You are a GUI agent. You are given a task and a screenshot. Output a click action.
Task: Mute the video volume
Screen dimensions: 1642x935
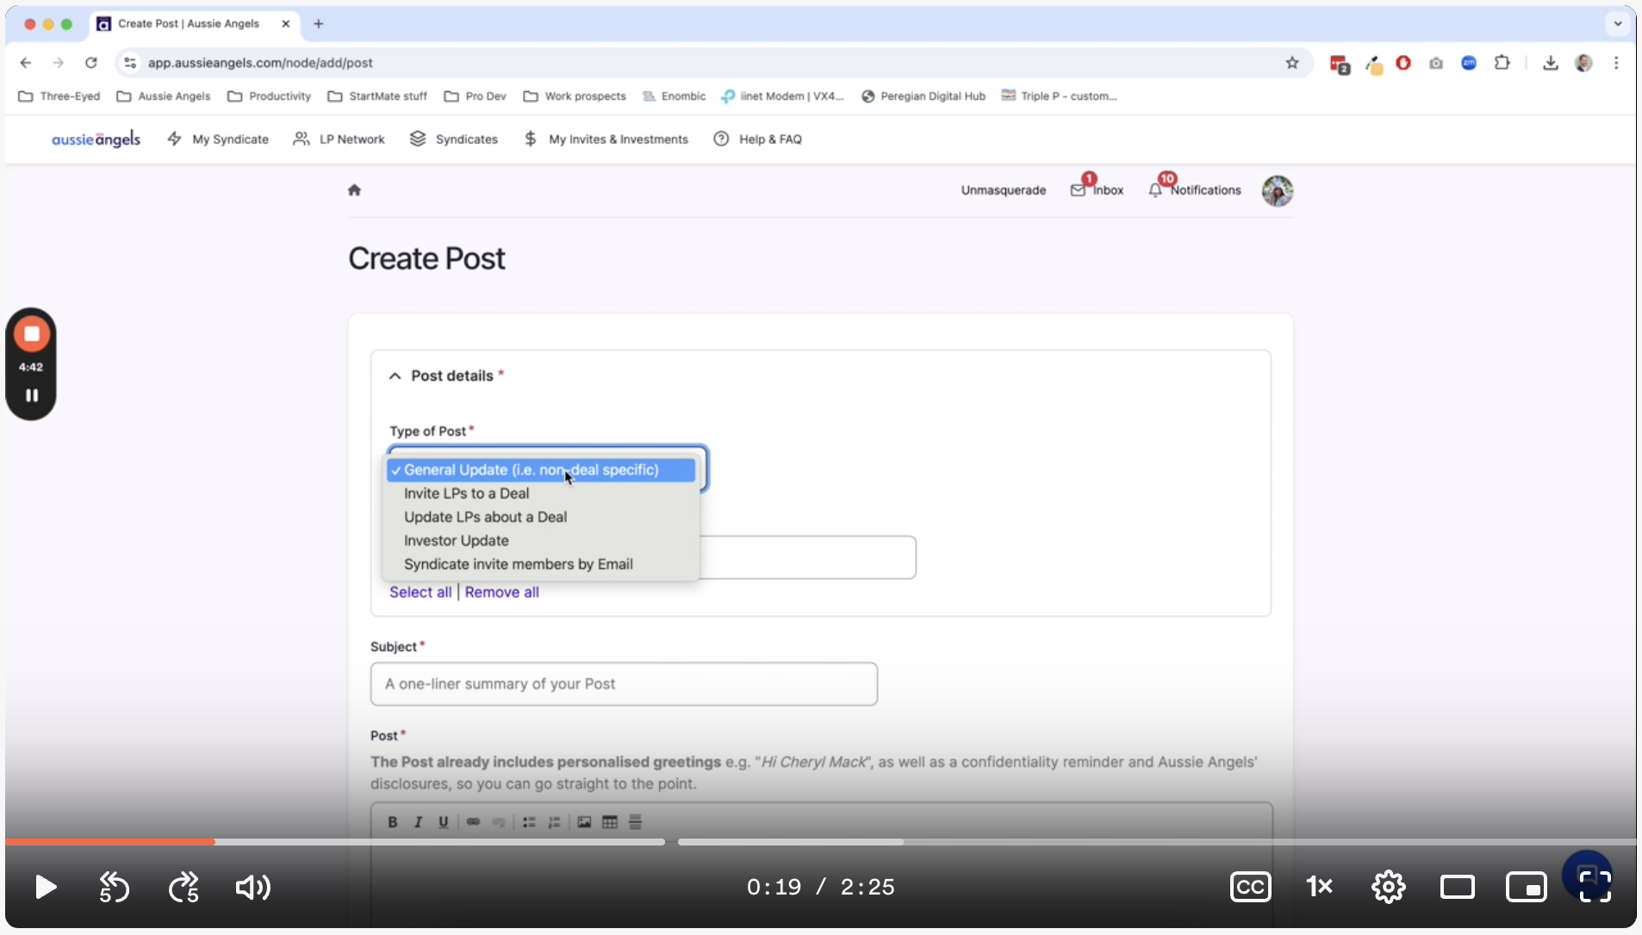[x=253, y=887]
